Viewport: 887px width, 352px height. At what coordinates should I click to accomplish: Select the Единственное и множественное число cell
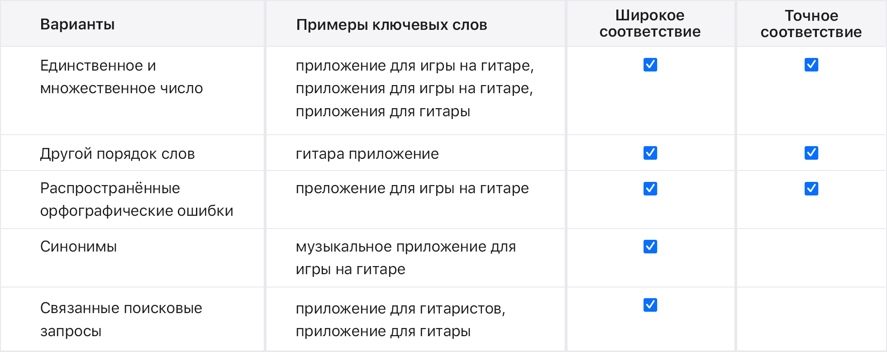click(121, 77)
